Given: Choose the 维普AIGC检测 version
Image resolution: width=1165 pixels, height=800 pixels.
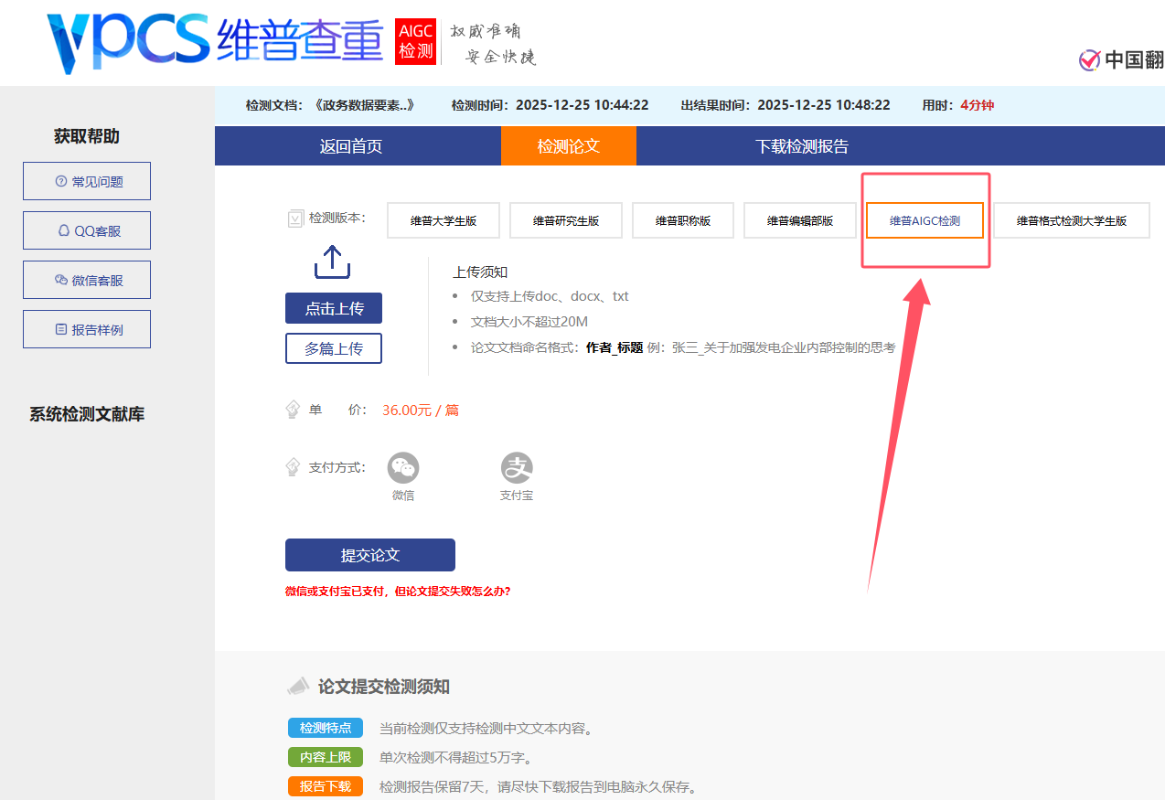Looking at the screenshot, I should coord(925,220).
